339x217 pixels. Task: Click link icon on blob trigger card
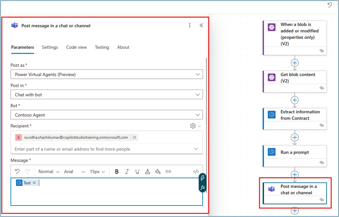322,50
